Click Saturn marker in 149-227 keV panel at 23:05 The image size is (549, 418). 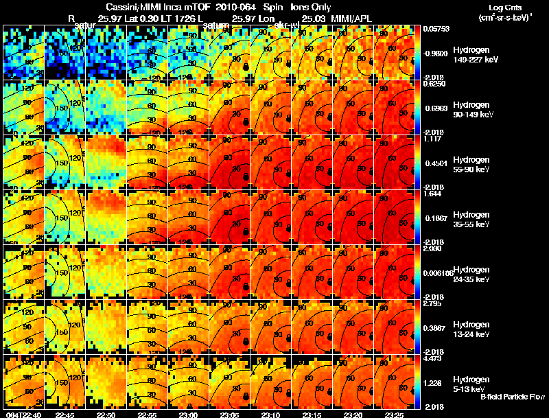[246, 67]
